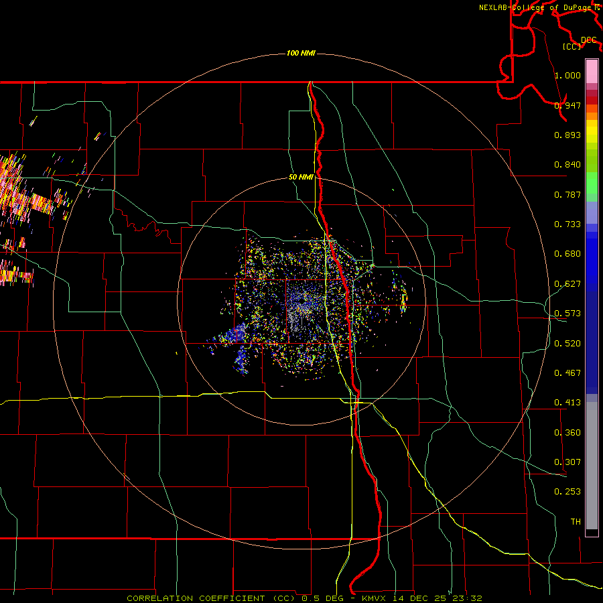Click the 50 NMI range ring label
This screenshot has height=603, width=603.
(x=301, y=178)
